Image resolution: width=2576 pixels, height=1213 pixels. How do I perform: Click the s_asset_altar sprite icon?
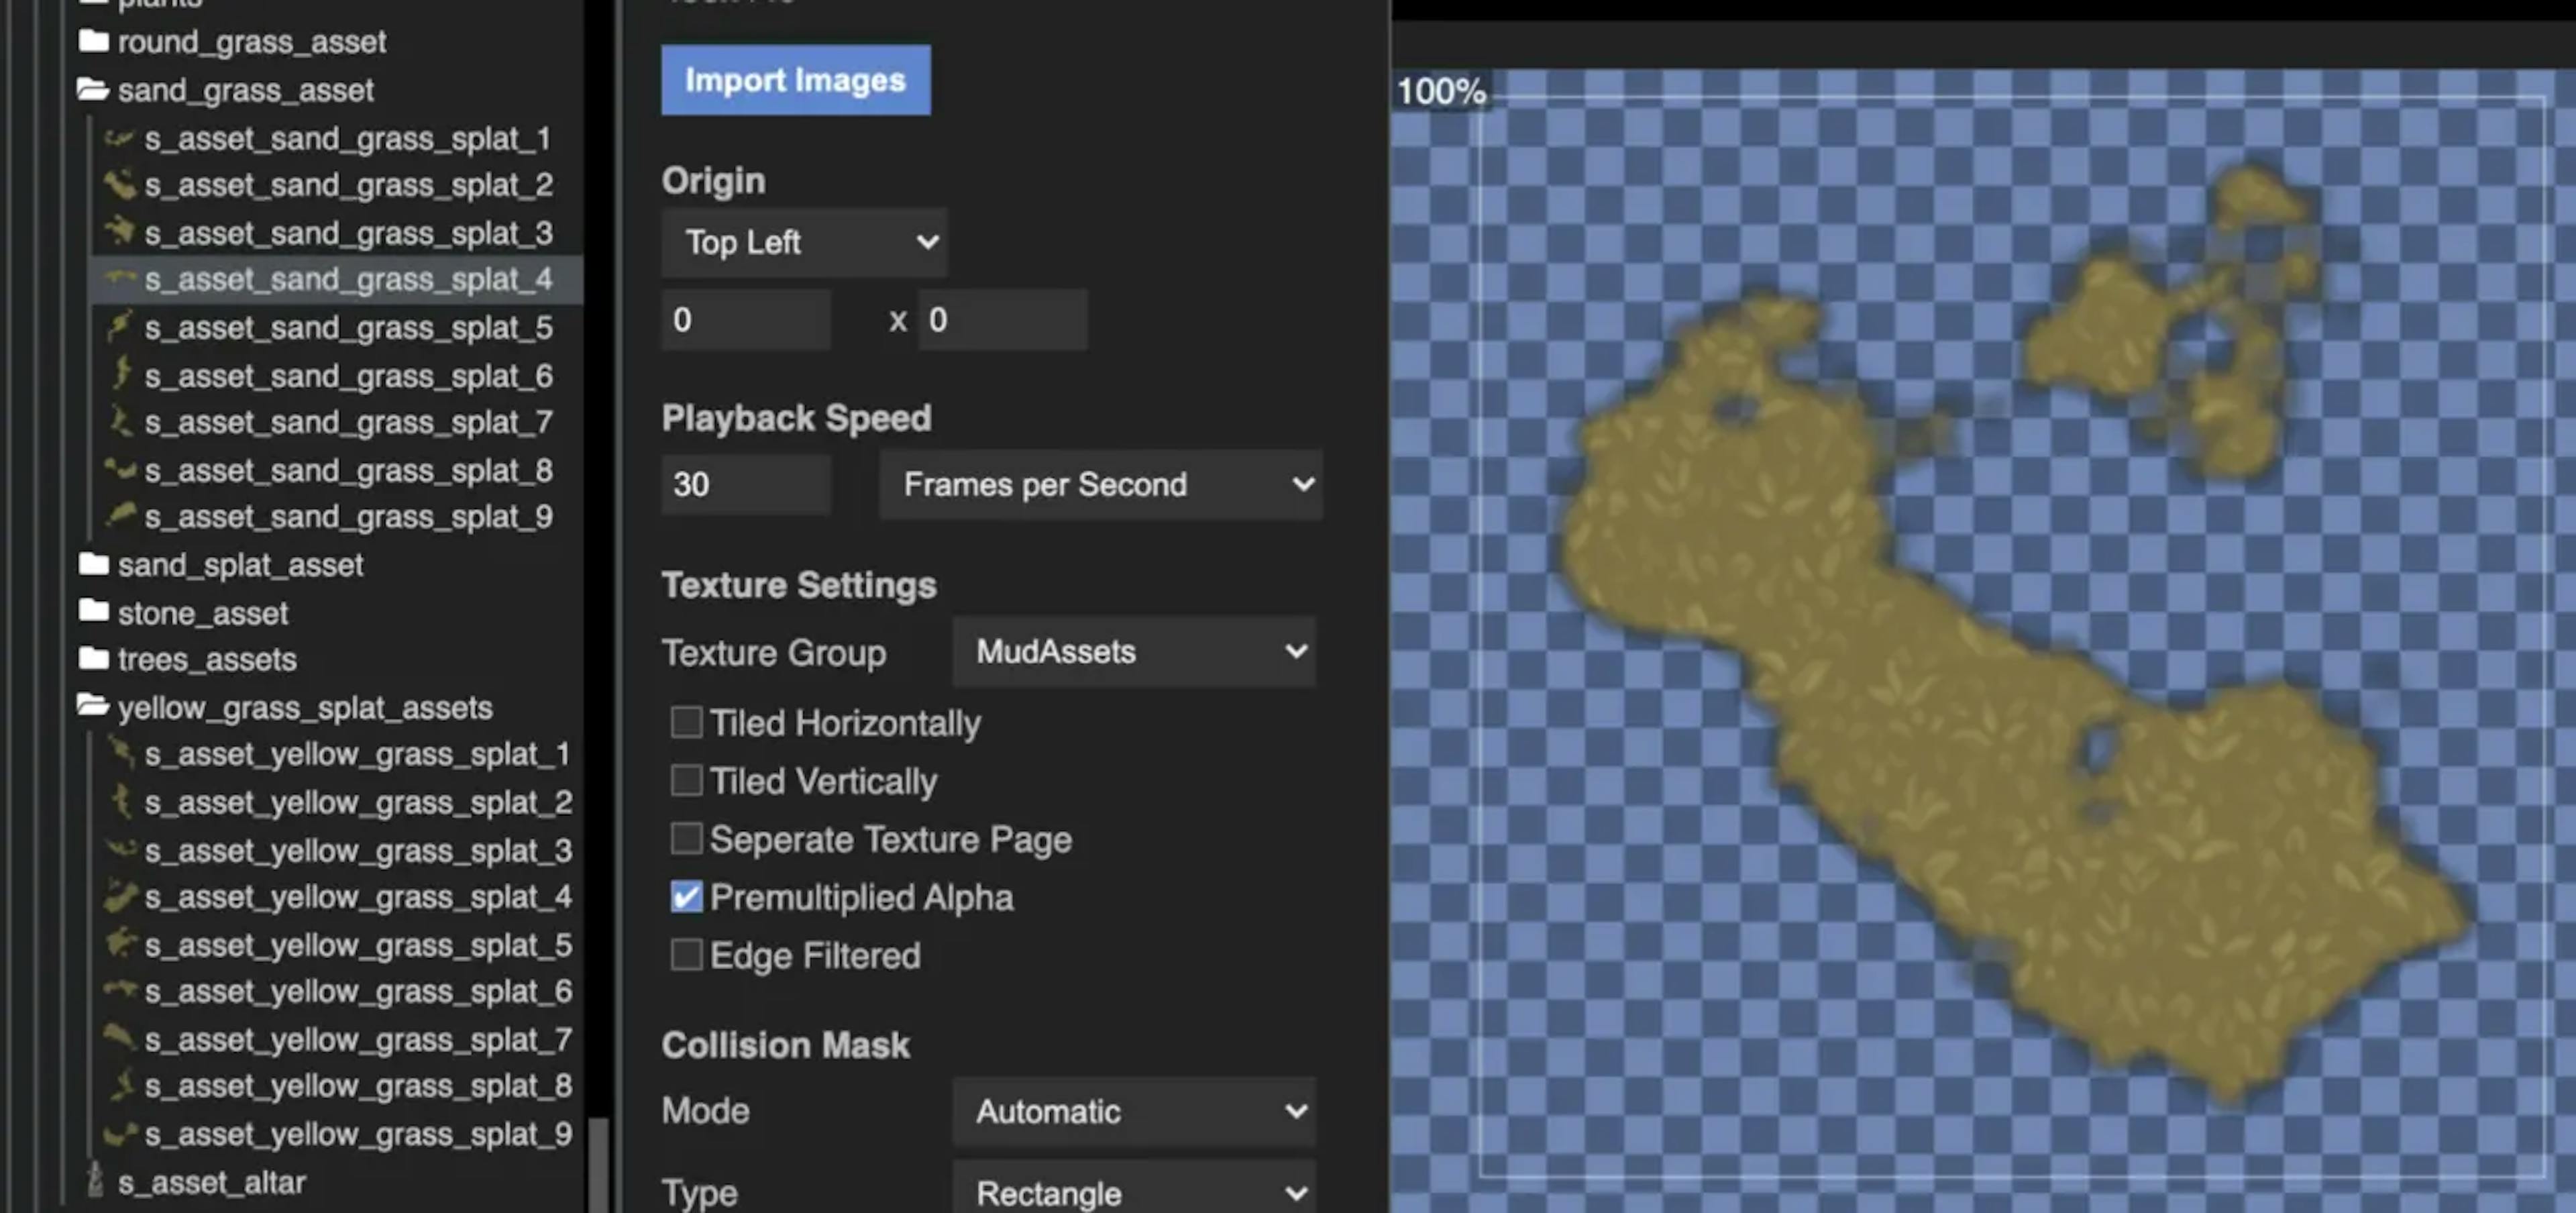pos(95,1182)
